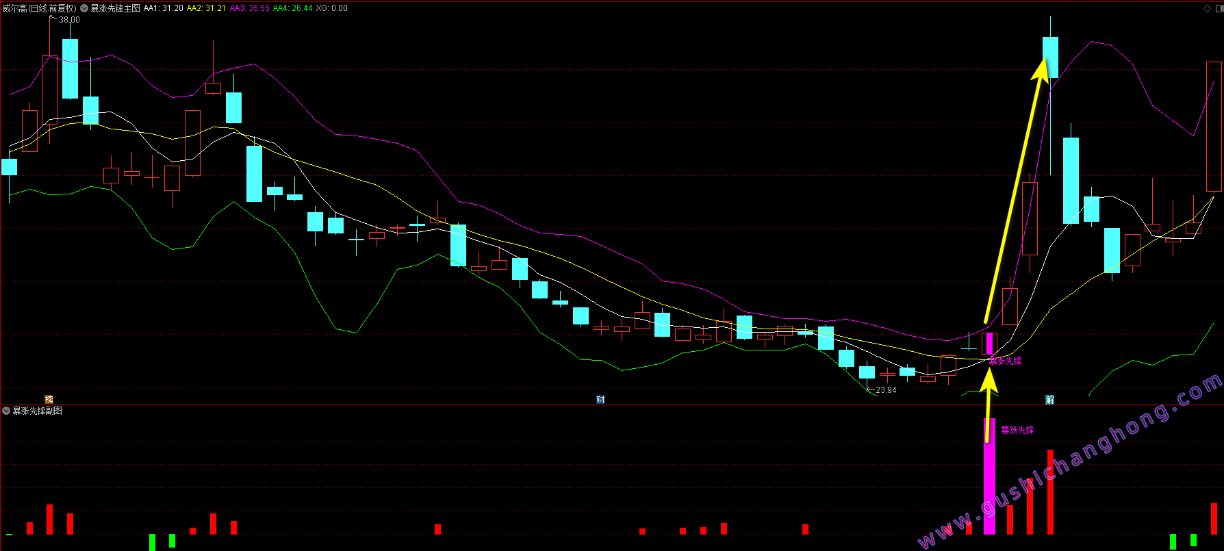Viewport: 1224px width, 551px height.
Task: Click the tall magenta signal bar in sub-chart
Action: [989, 476]
